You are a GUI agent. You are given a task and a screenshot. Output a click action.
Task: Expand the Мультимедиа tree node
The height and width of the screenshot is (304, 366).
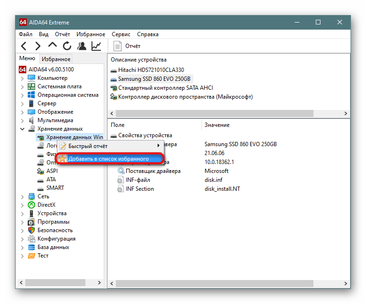tap(22, 121)
